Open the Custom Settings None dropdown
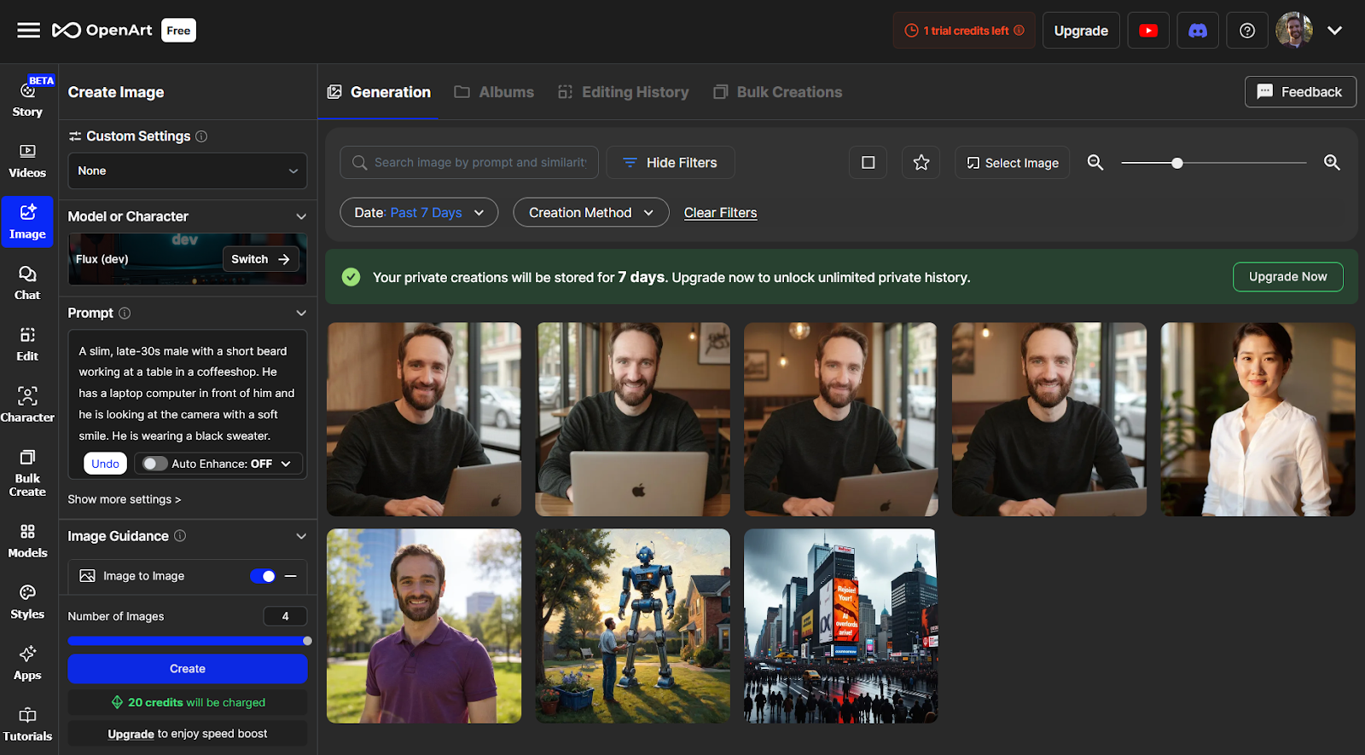The image size is (1365, 755). pos(187,171)
